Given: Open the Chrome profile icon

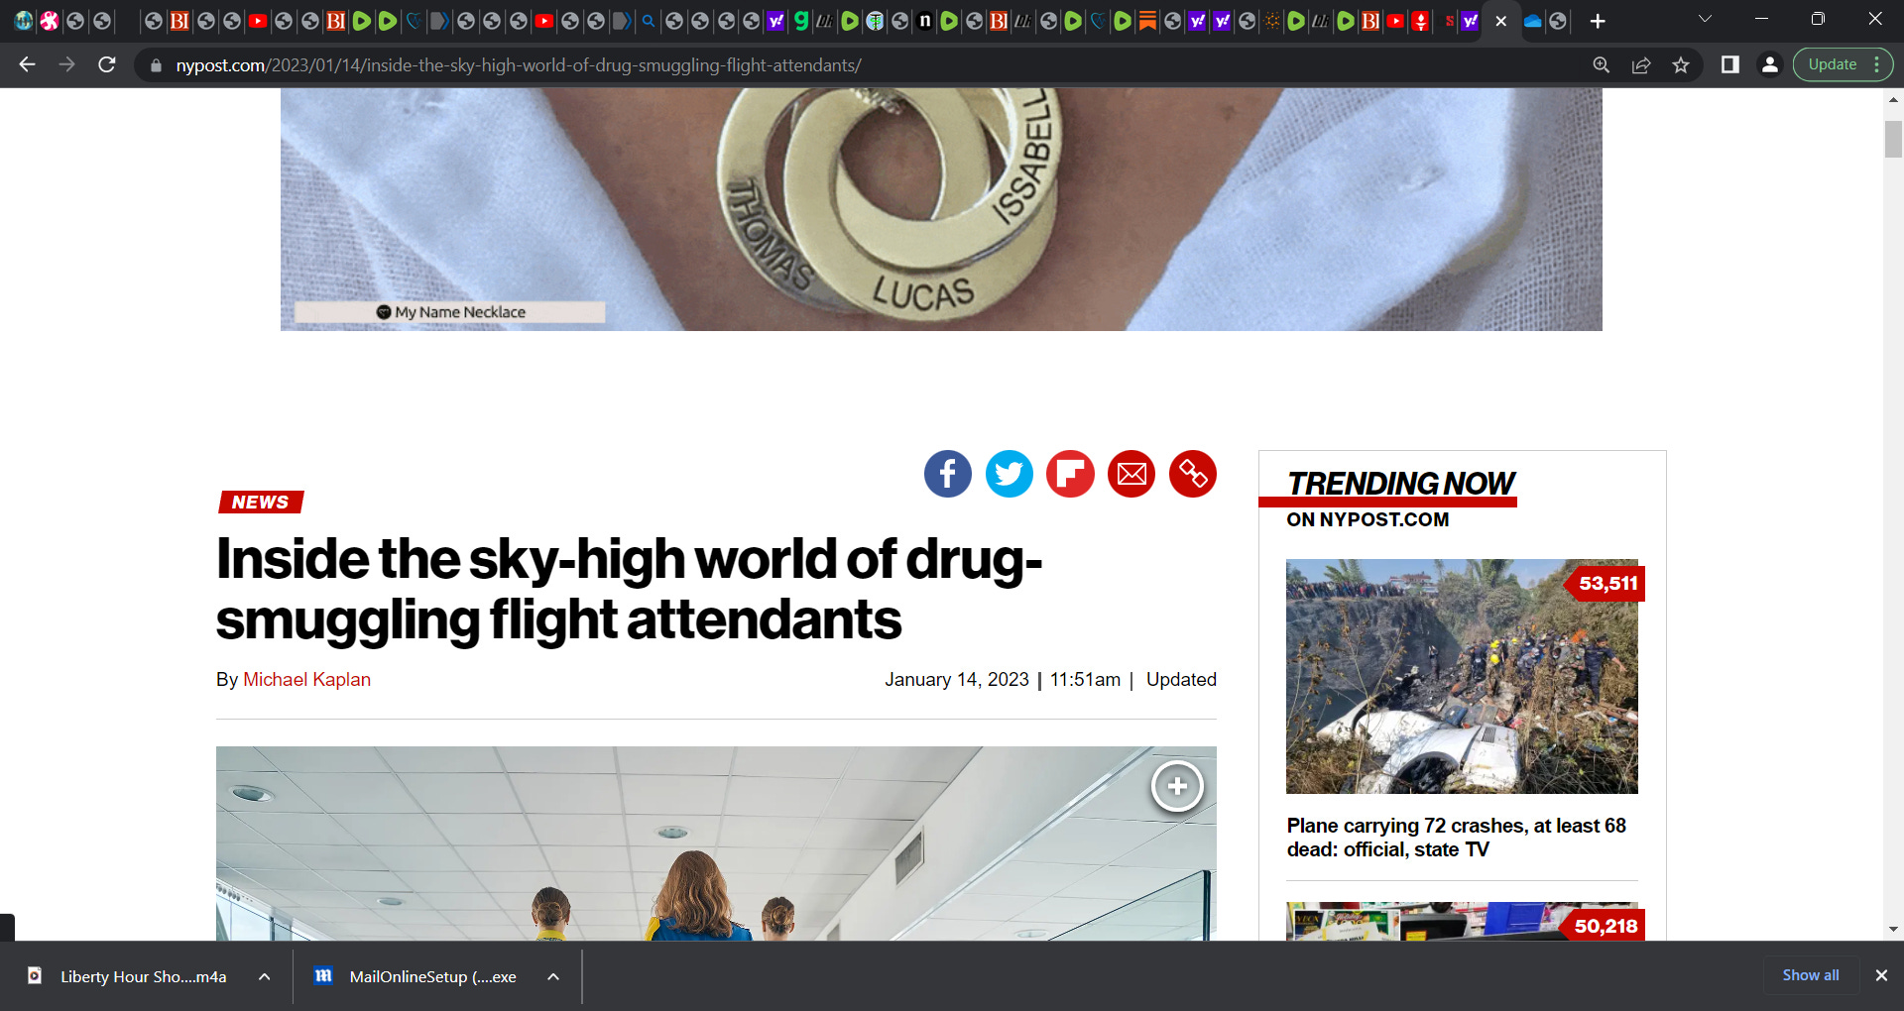Looking at the screenshot, I should [x=1770, y=64].
